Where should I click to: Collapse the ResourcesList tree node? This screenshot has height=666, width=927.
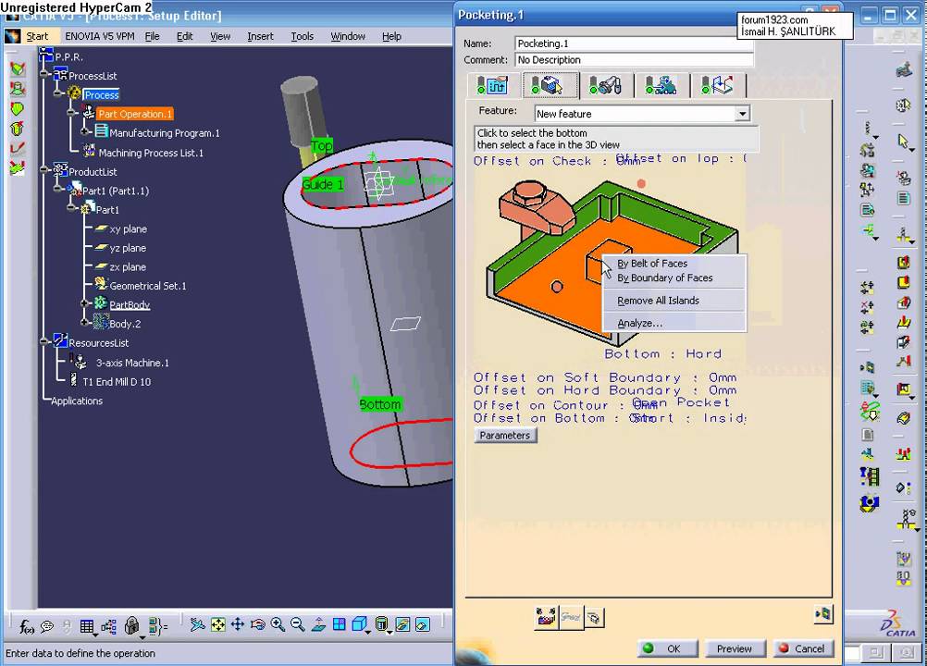pyautogui.click(x=45, y=341)
